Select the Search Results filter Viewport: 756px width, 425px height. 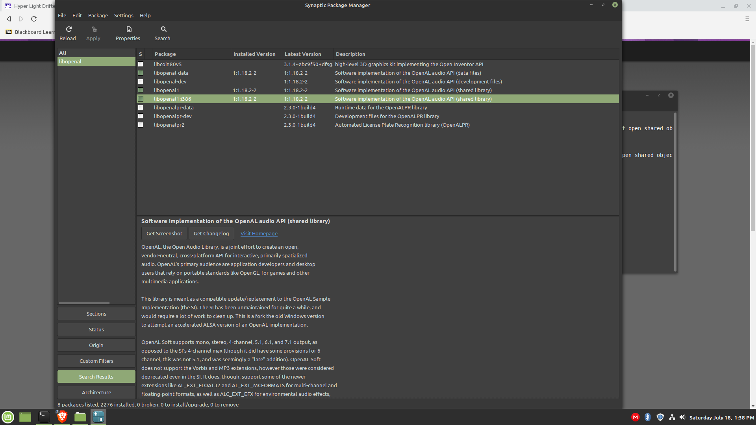(96, 377)
